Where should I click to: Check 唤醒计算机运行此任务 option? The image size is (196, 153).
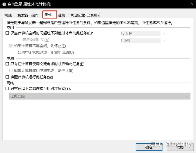click(x=7, y=77)
